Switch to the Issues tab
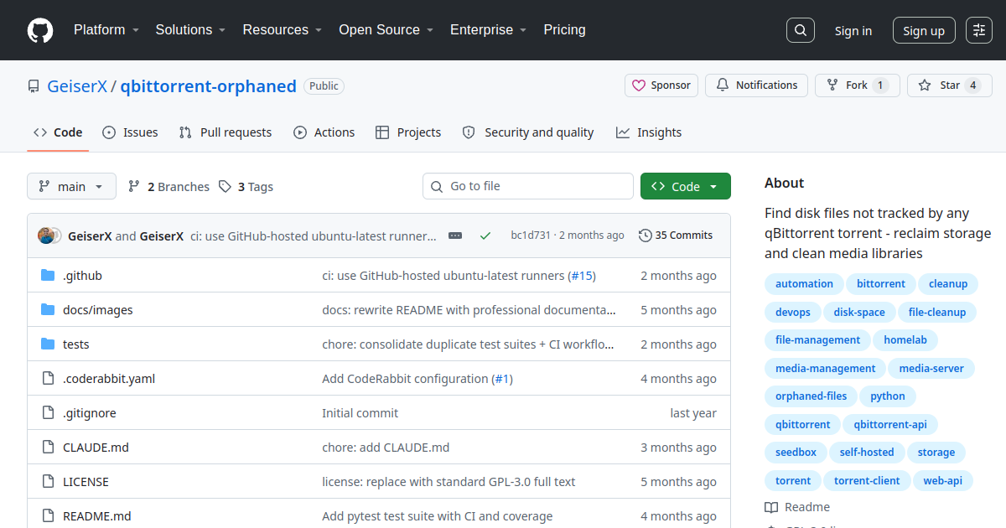 [130, 132]
